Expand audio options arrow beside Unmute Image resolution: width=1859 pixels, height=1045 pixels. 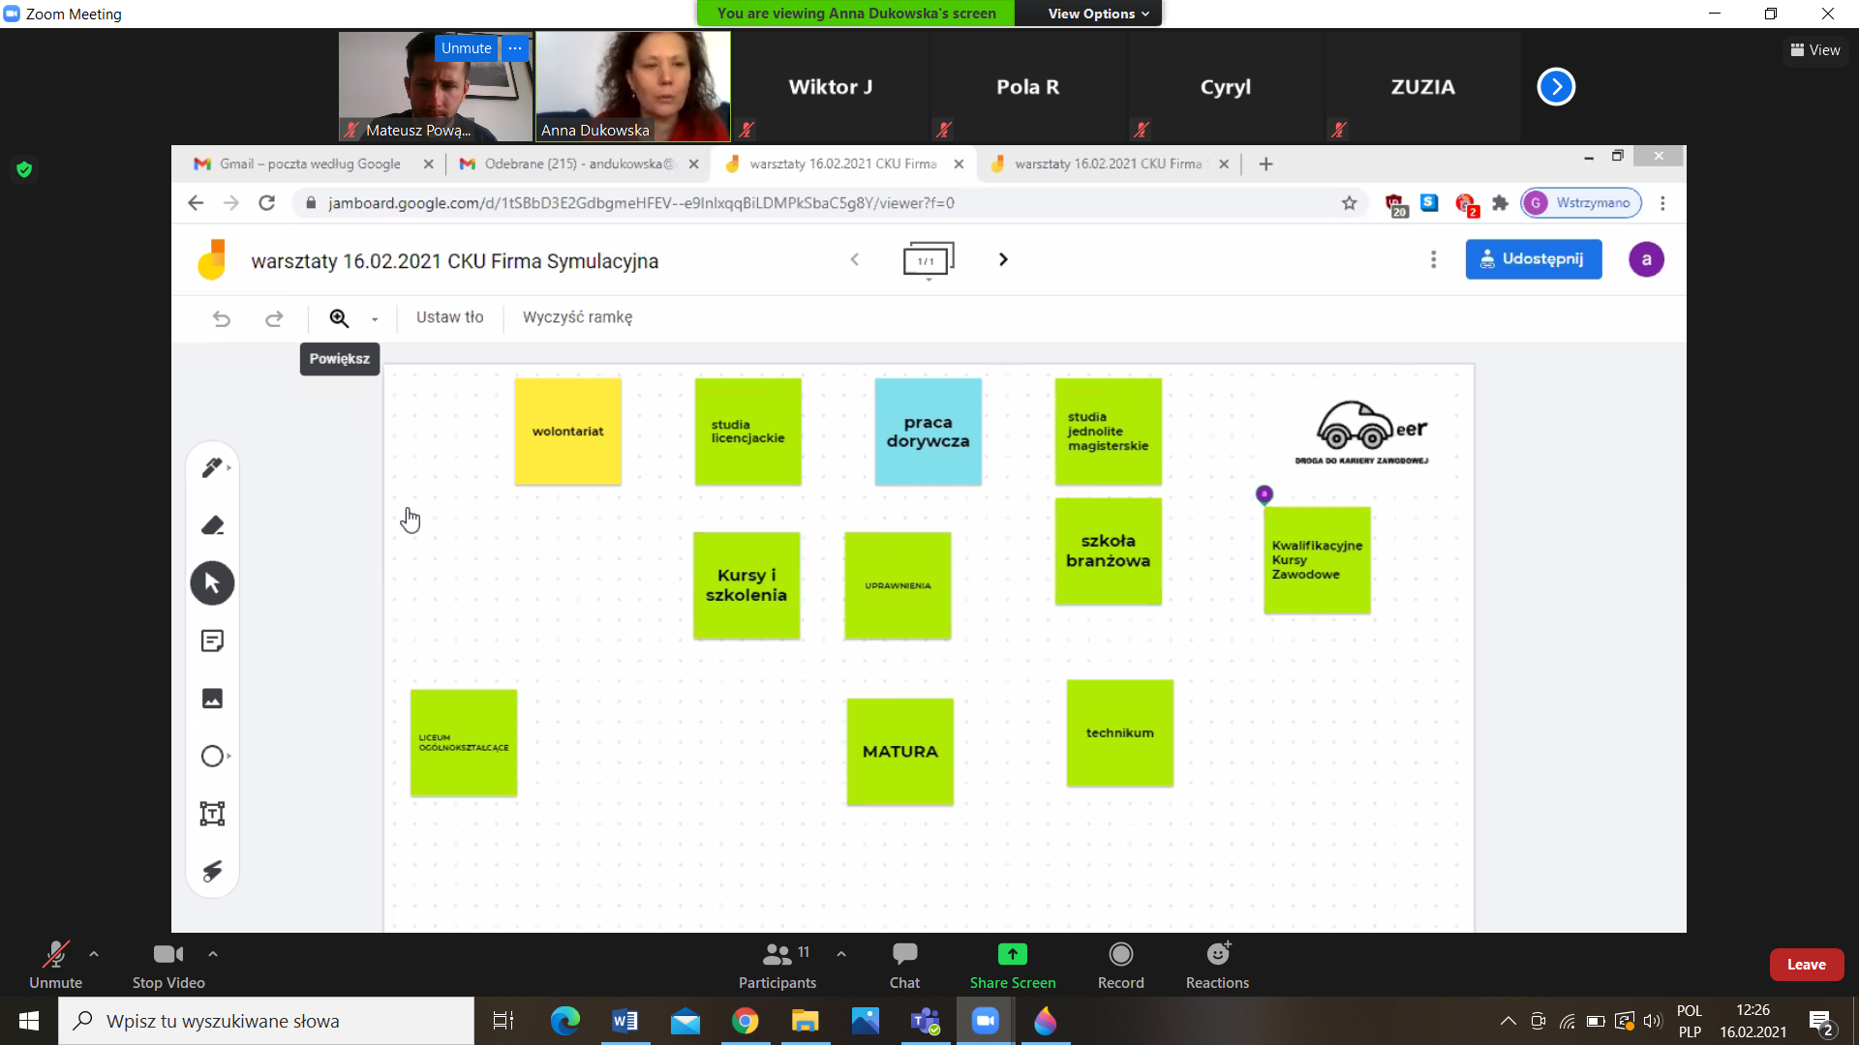pos(94,954)
